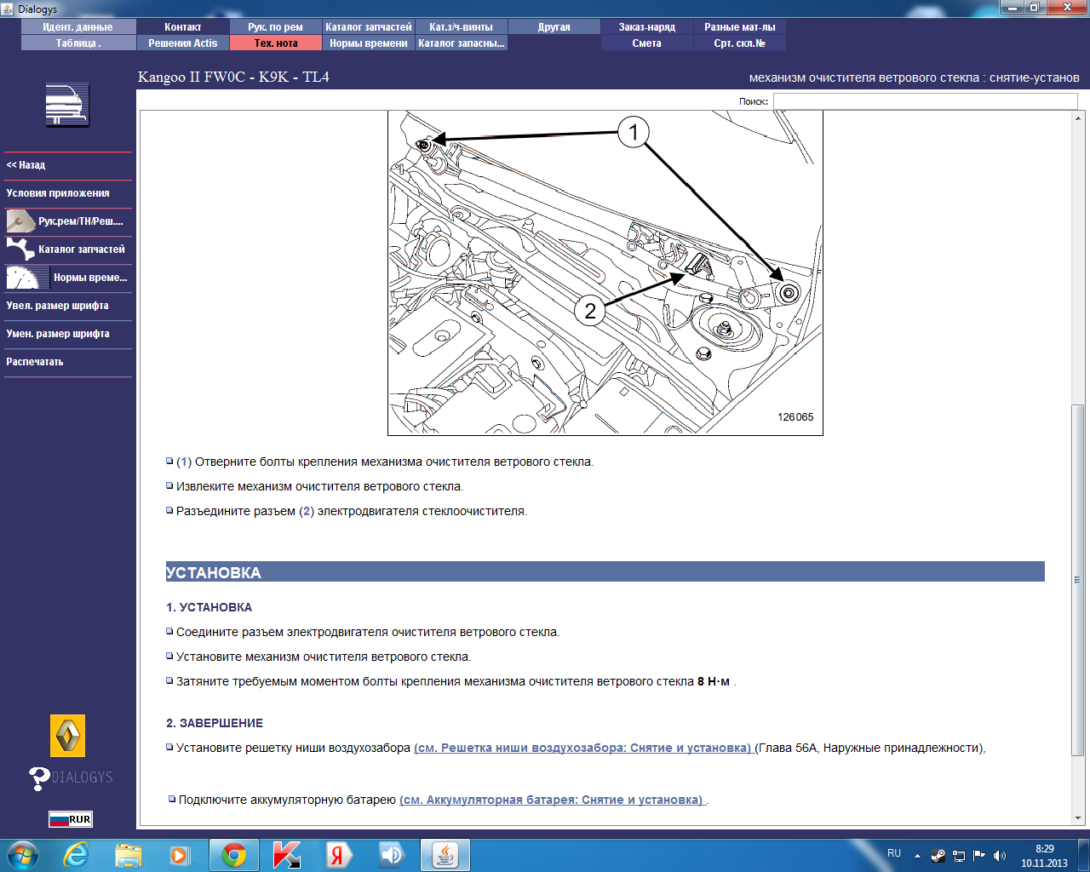Follow Решетка ниши воздухозабора link

[583, 749]
